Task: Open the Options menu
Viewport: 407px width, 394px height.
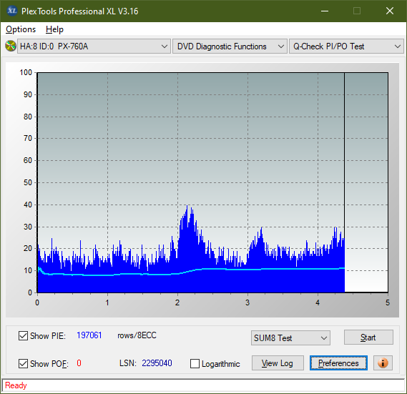Action: pos(21,29)
